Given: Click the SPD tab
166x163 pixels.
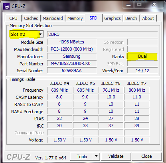Looking at the screenshot, I should (x=93, y=18).
